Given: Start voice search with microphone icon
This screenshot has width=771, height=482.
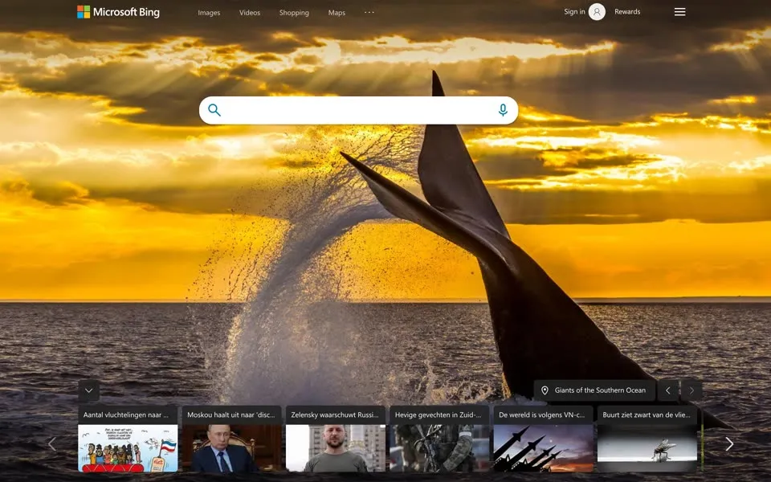Looking at the screenshot, I should click(x=503, y=110).
